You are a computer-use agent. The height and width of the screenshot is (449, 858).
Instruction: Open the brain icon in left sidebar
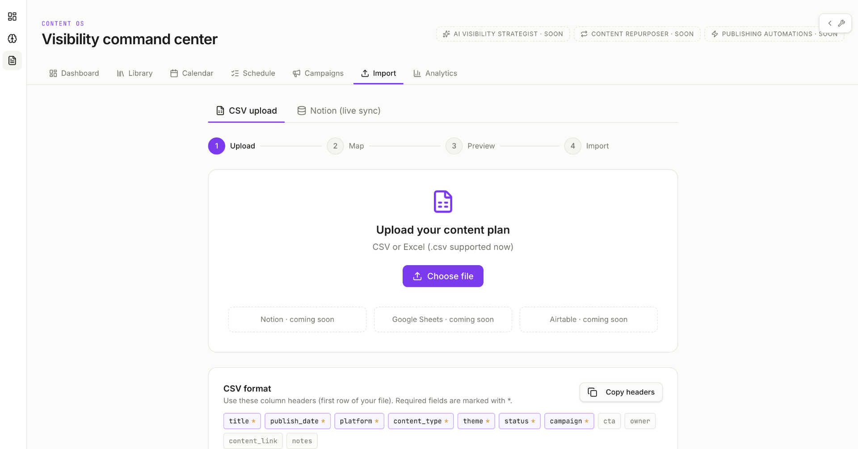click(12, 38)
